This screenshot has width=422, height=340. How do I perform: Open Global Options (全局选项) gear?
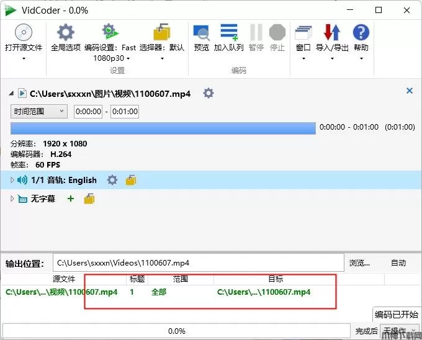coord(66,32)
